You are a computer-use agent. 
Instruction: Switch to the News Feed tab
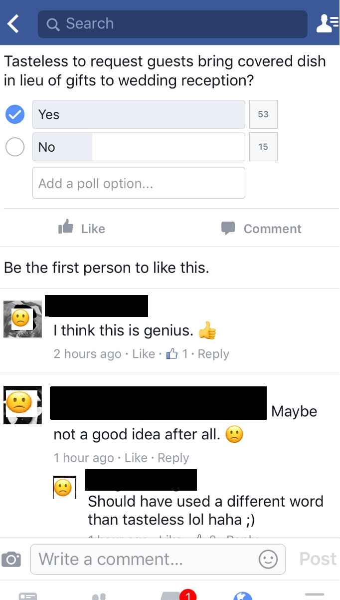[28, 595]
